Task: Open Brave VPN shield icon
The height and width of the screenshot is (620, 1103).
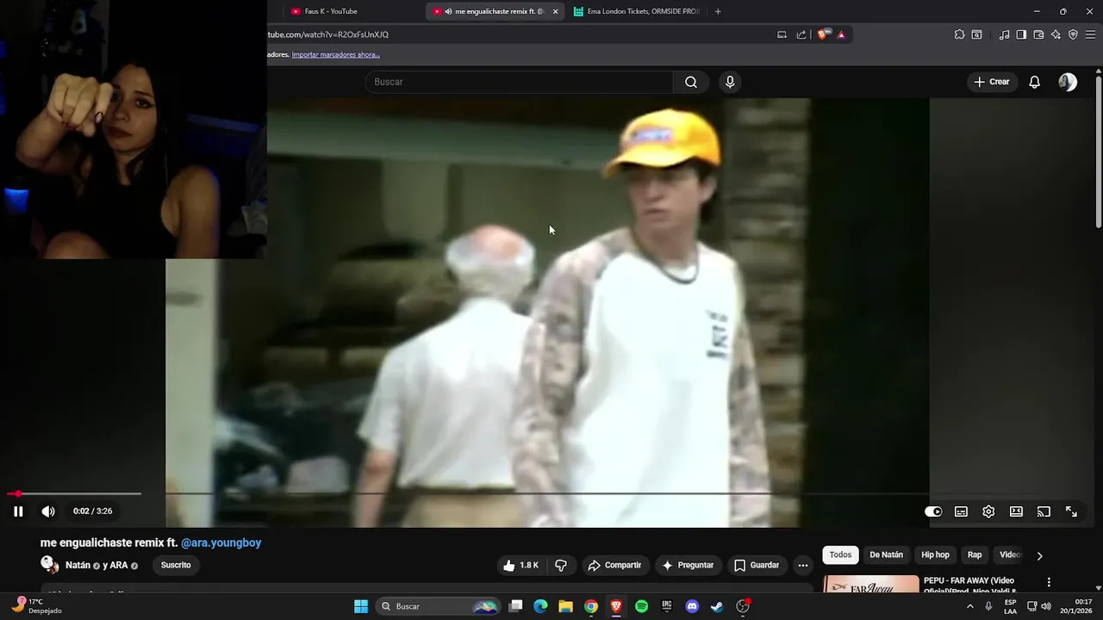Action: (1073, 34)
